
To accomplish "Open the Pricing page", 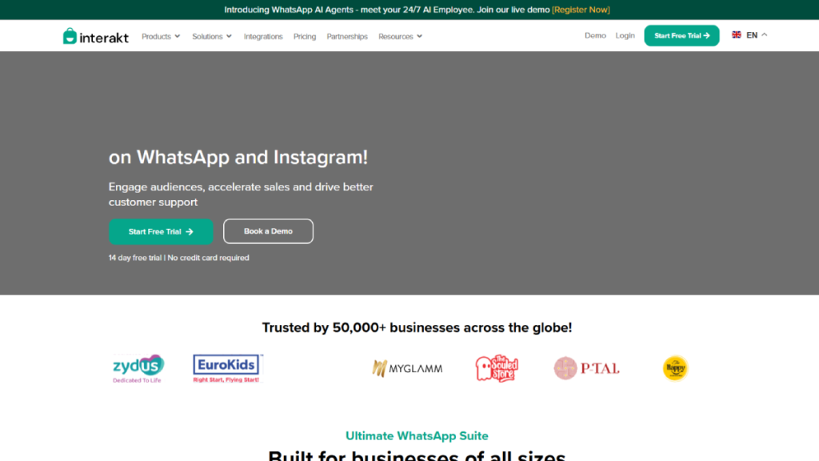I will click(305, 36).
